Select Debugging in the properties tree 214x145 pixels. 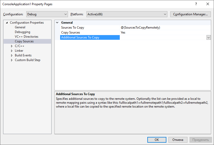pyautogui.click(x=22, y=32)
